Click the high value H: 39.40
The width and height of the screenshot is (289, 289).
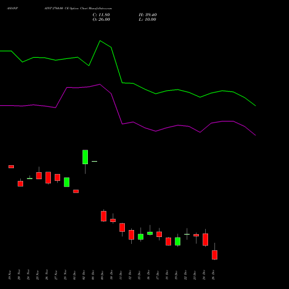[147, 15]
